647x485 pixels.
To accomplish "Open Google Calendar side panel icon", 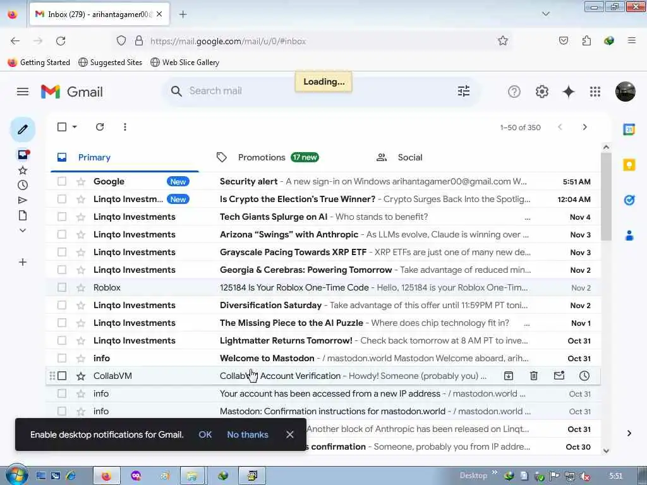I will pos(629,129).
